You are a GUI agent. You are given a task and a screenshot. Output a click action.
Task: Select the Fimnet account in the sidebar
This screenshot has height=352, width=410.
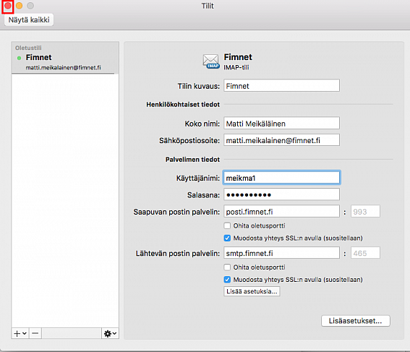point(65,58)
